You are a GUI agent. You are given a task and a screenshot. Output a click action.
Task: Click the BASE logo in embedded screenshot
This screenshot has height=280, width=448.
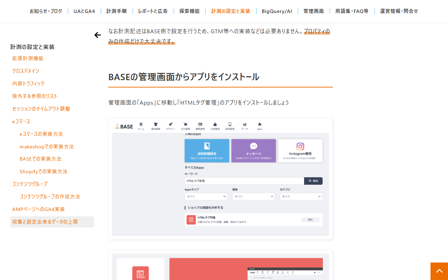click(x=124, y=126)
